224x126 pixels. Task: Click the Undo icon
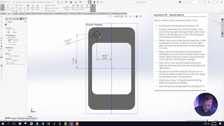coord(80,2)
